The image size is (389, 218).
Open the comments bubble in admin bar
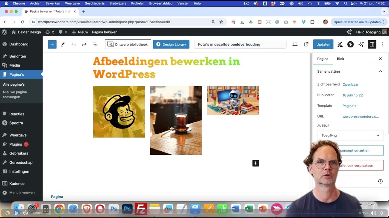(x=63, y=32)
